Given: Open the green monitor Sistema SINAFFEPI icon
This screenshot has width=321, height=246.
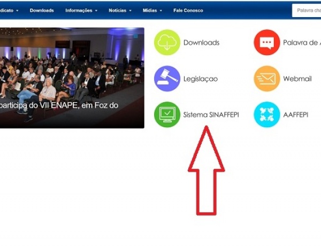Looking at the screenshot, I should (167, 114).
